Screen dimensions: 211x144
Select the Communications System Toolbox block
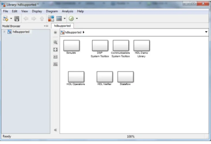coord(121,45)
